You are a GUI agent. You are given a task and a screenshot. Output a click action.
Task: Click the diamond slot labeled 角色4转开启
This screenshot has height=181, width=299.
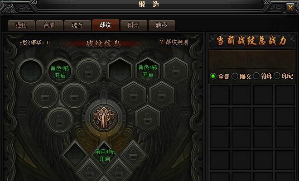[x=104, y=155]
